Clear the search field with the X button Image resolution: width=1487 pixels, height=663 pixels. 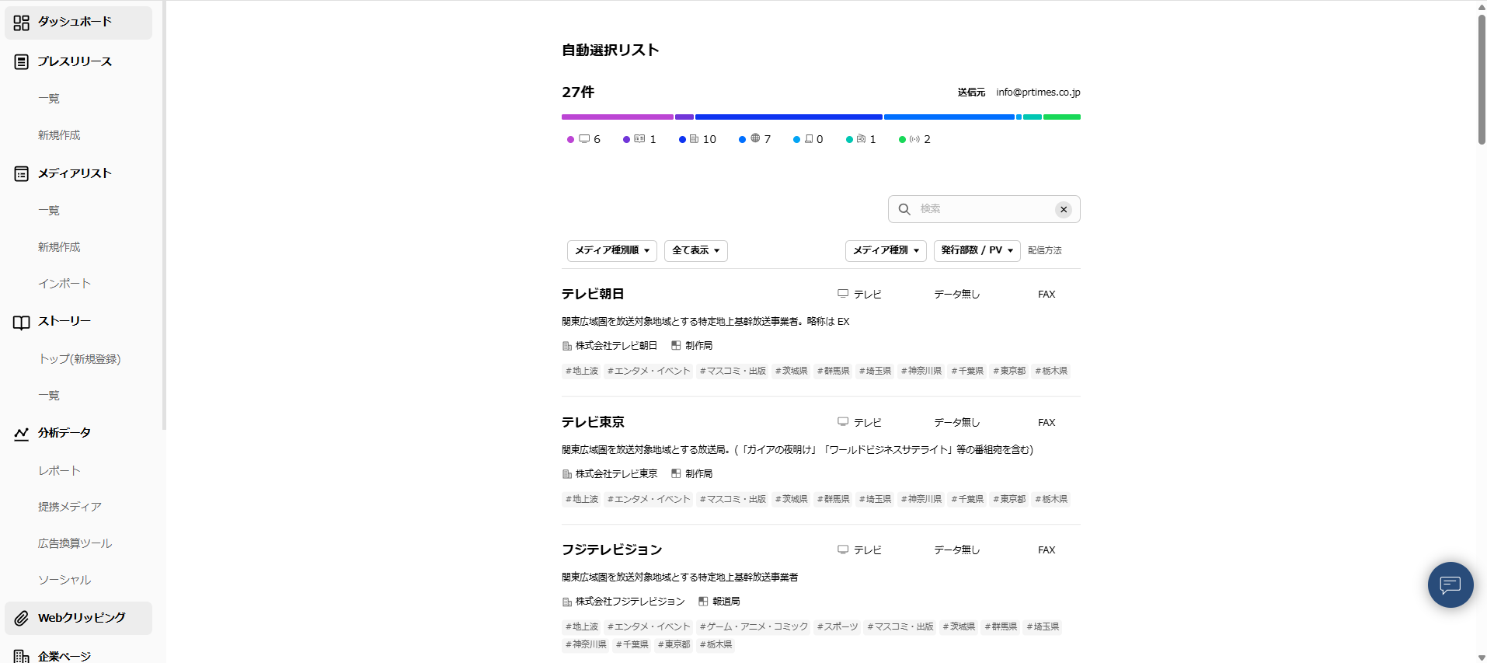coord(1064,210)
